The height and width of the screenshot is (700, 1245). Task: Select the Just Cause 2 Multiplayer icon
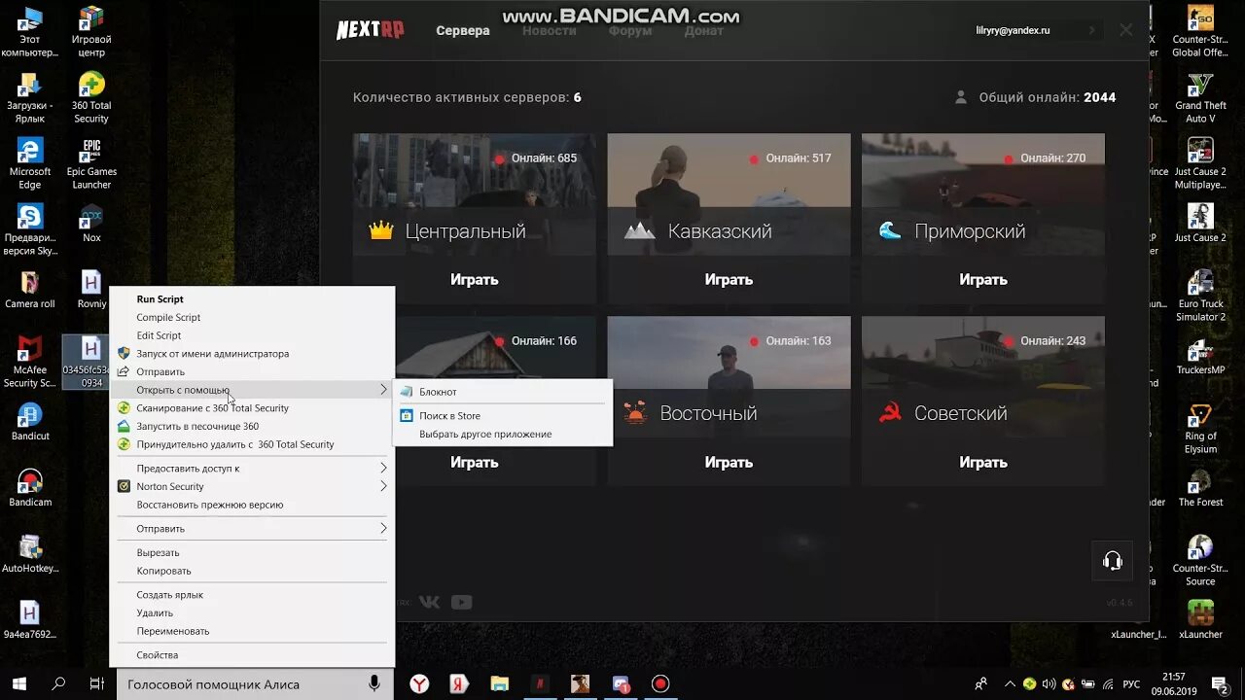click(x=1200, y=163)
